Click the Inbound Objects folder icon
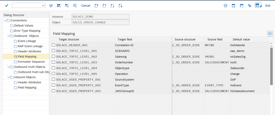The width and height of the screenshot is (275, 115). tap(12, 77)
